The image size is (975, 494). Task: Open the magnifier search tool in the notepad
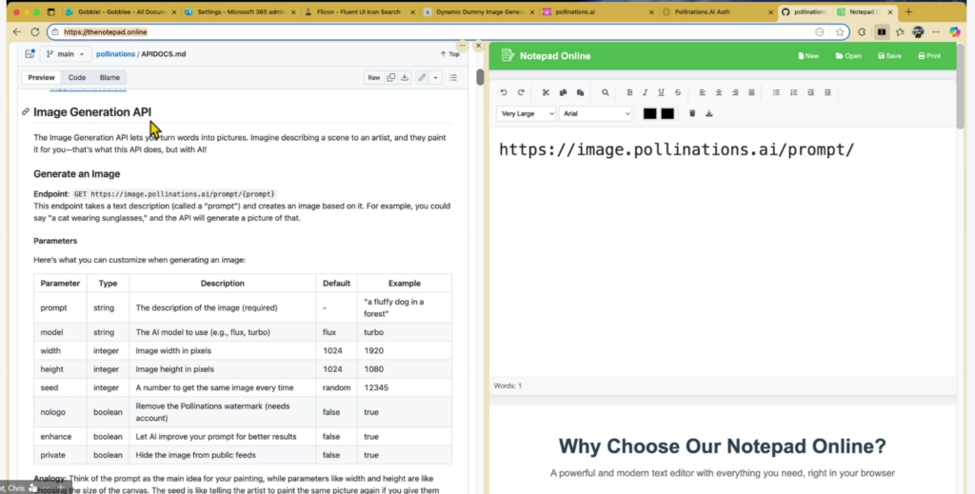click(605, 92)
